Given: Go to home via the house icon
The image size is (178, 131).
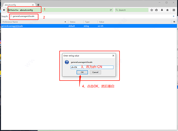Looking at the screenshot, I should click(x=167, y=10).
